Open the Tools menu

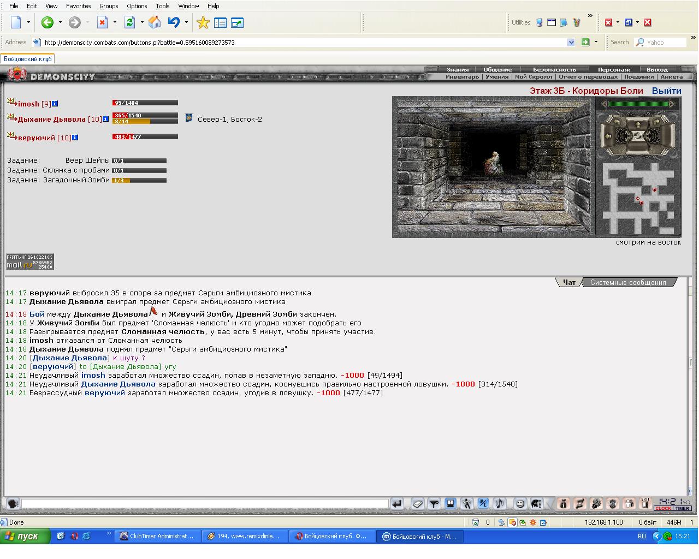click(162, 6)
